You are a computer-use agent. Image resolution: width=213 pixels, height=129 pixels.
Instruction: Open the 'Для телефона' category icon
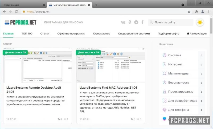click(164, 110)
